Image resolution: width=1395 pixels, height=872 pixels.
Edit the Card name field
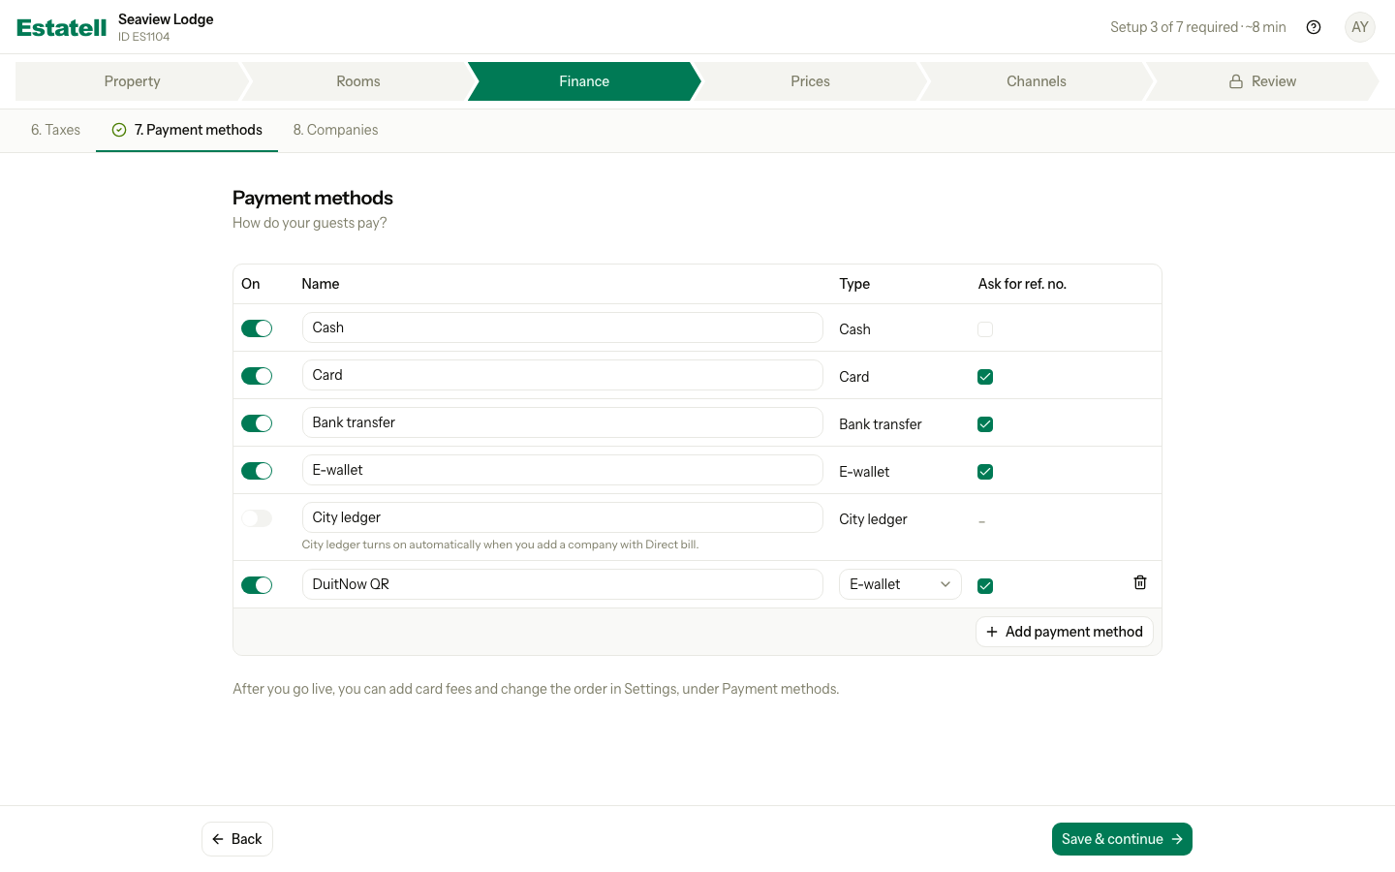[563, 375]
